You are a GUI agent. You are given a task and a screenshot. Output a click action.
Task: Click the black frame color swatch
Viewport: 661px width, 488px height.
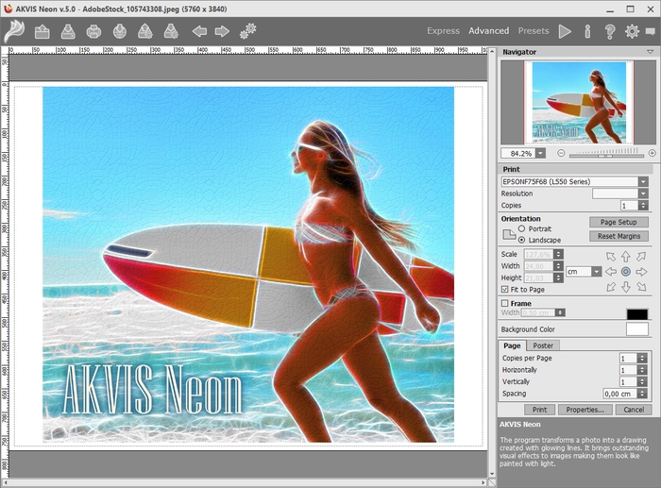tap(637, 314)
